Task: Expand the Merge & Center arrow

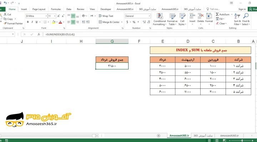Action: (122, 22)
